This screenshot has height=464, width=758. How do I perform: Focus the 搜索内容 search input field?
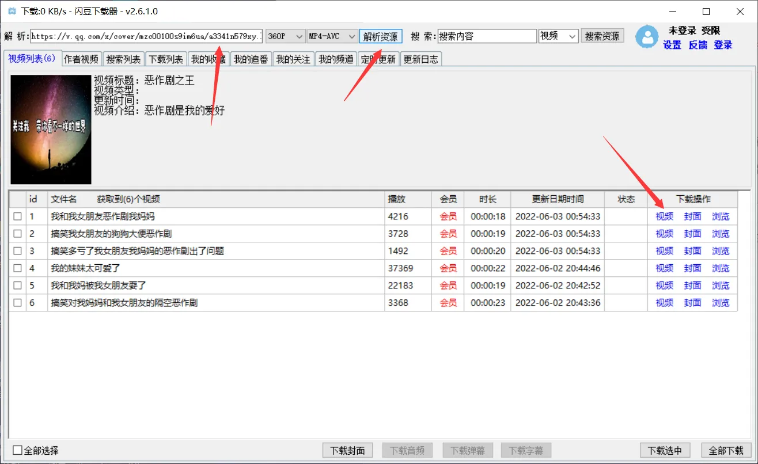[487, 36]
